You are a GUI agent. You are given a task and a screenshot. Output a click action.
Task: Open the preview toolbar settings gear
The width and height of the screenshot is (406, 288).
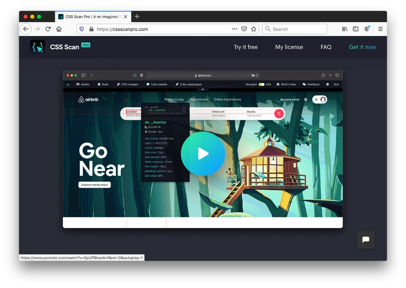(x=327, y=84)
